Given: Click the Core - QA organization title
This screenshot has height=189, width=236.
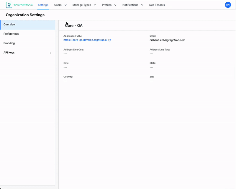Looking at the screenshot, I should click(74, 25).
